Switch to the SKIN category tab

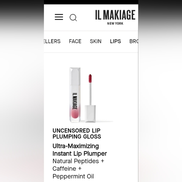pyautogui.click(x=95, y=41)
